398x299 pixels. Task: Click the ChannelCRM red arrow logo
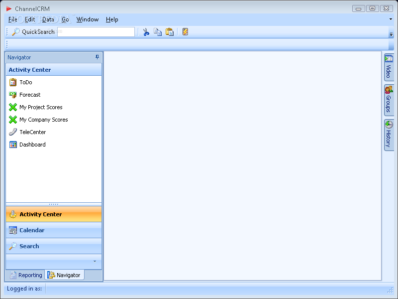pyautogui.click(x=9, y=8)
